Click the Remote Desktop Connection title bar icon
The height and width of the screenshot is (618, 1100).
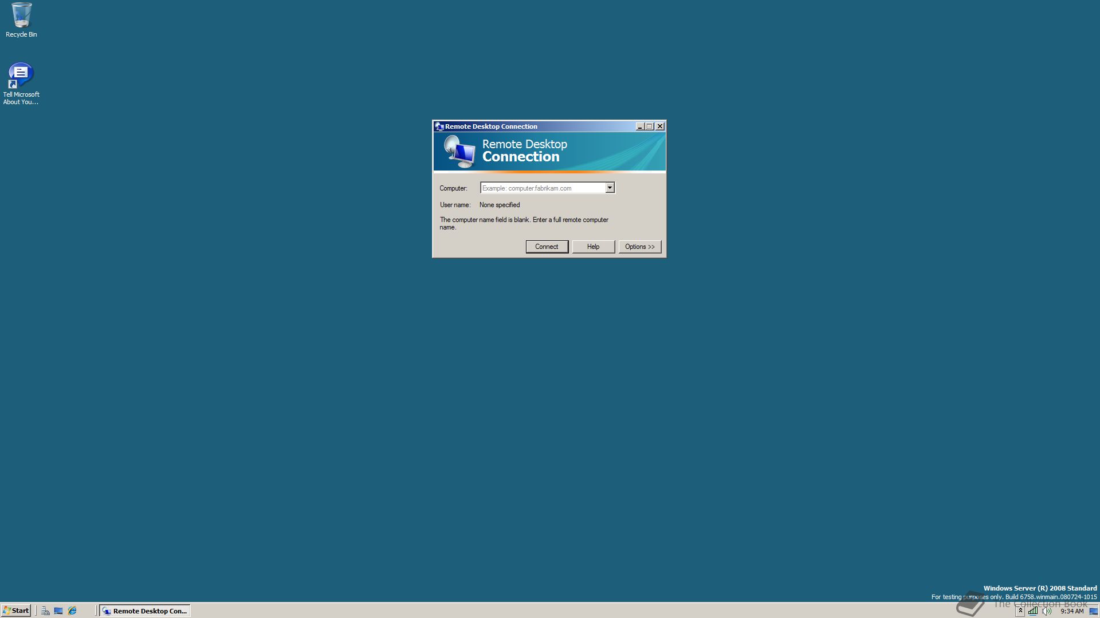(x=439, y=126)
